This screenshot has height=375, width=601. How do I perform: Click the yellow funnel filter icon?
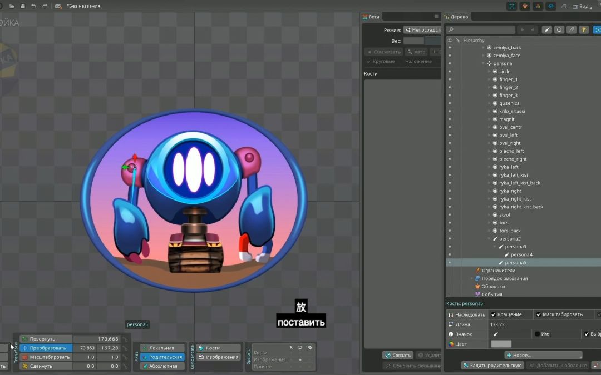[x=583, y=29]
